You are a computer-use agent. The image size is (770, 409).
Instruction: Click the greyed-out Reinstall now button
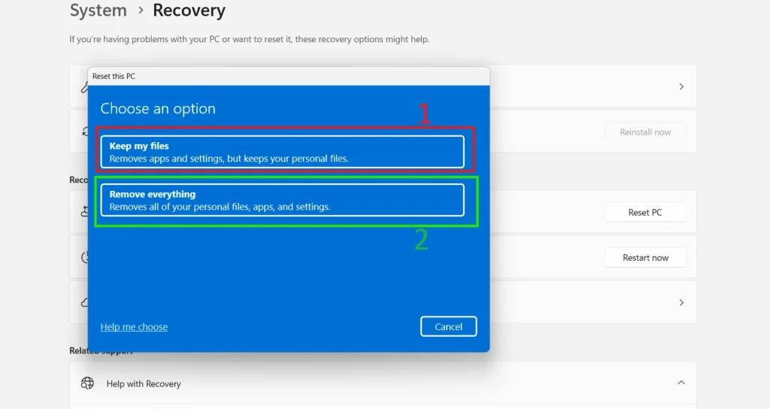pyautogui.click(x=645, y=132)
